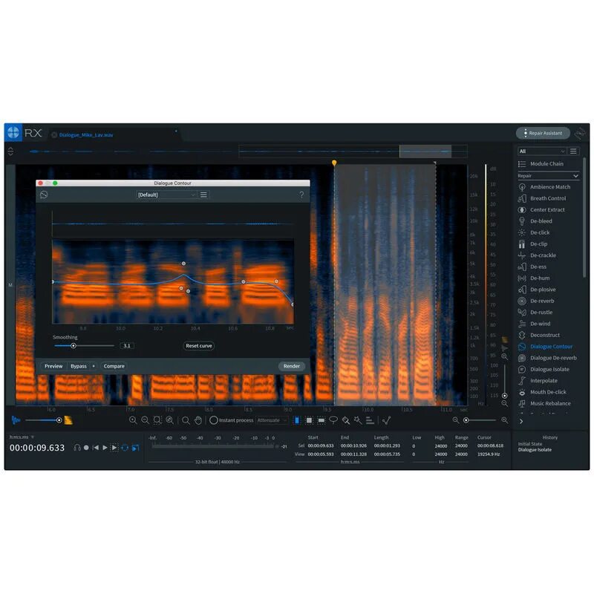Click the Compare button
Image resolution: width=594 pixels, height=594 pixels.
(x=114, y=366)
